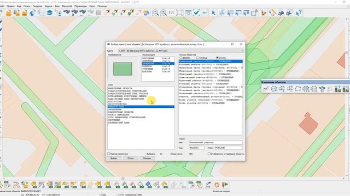Open the Задачи menu
Screen dimensions: 350x196
pos(49,6)
